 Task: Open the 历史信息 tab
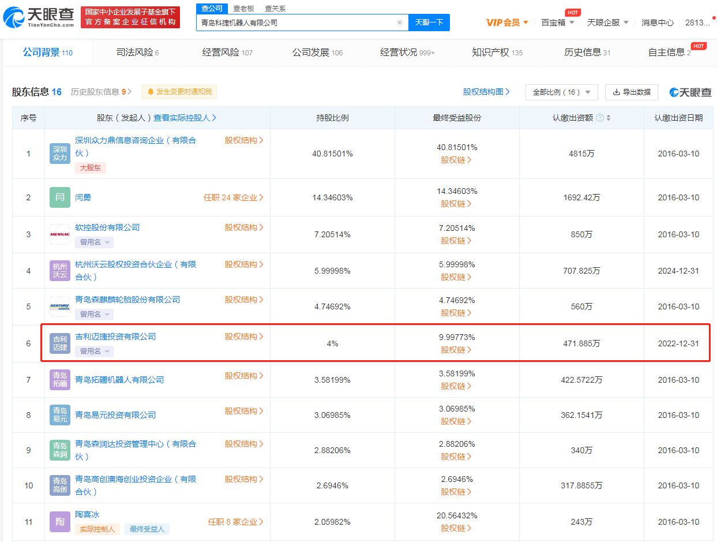[587, 53]
